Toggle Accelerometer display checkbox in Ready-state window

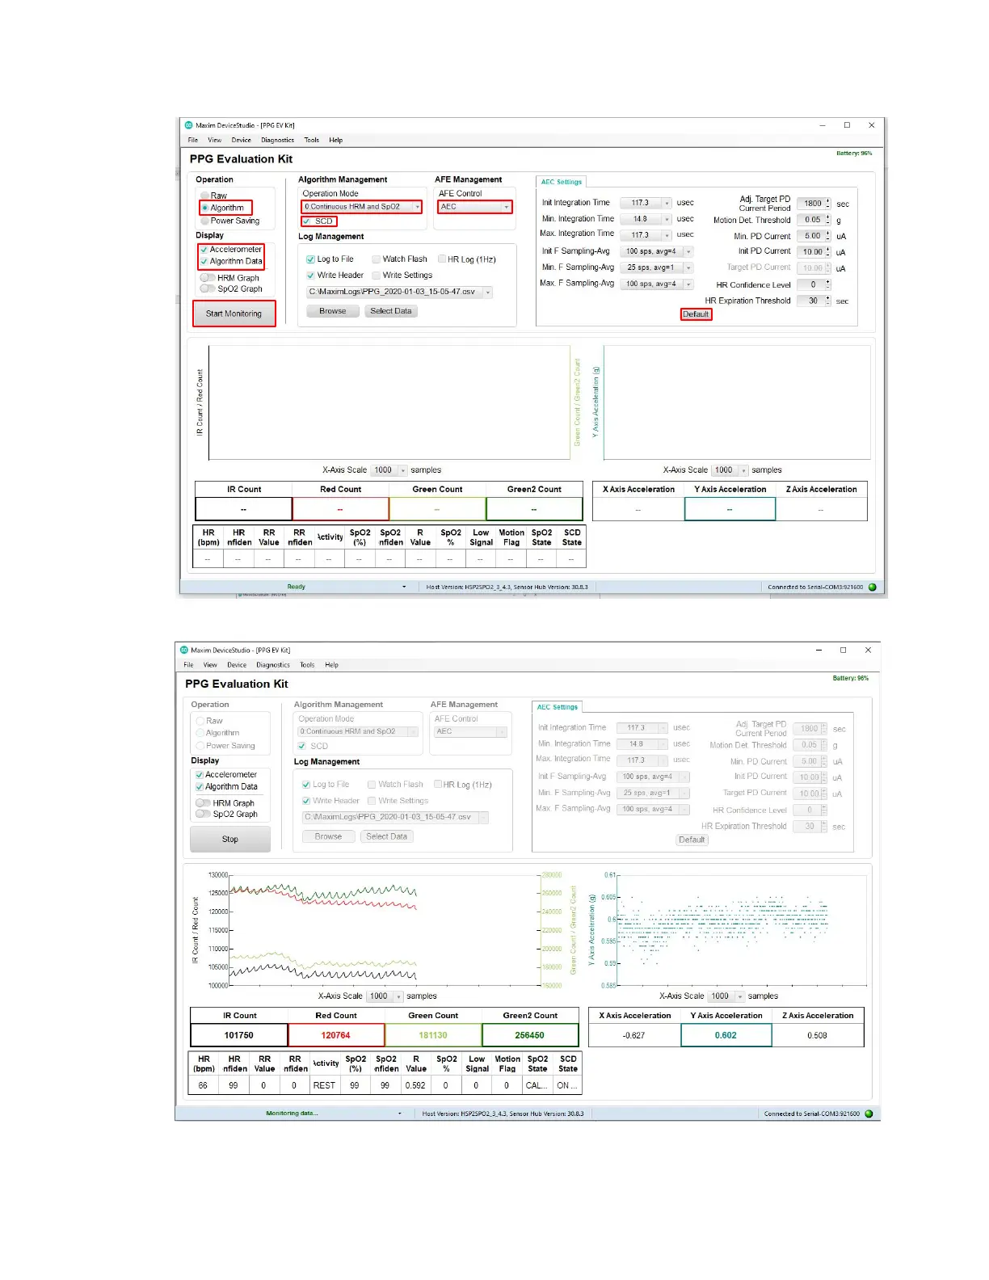204,250
